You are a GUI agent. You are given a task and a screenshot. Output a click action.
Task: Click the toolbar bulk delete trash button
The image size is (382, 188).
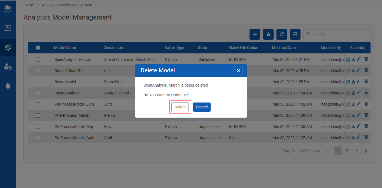point(268,34)
